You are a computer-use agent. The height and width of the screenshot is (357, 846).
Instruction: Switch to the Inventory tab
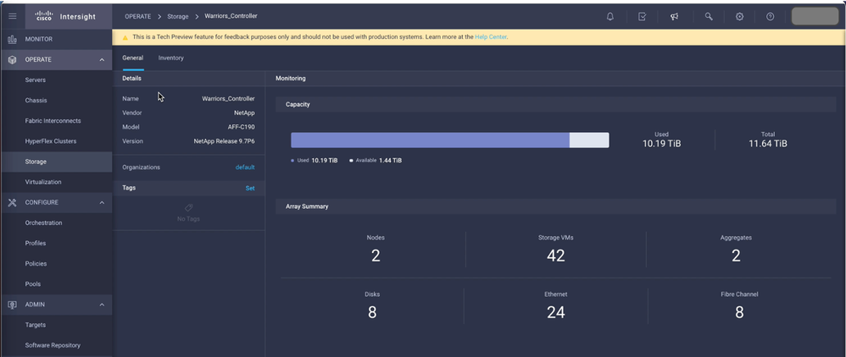(x=171, y=58)
